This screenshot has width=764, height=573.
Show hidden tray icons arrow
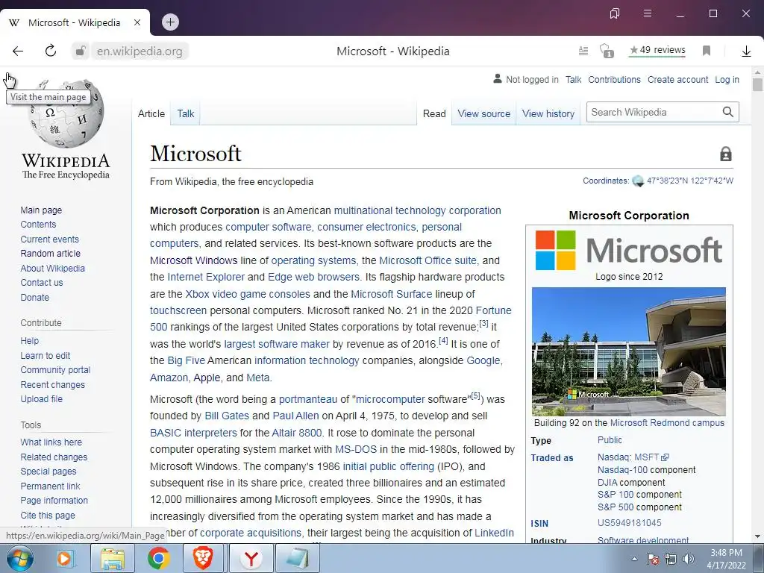click(x=634, y=559)
